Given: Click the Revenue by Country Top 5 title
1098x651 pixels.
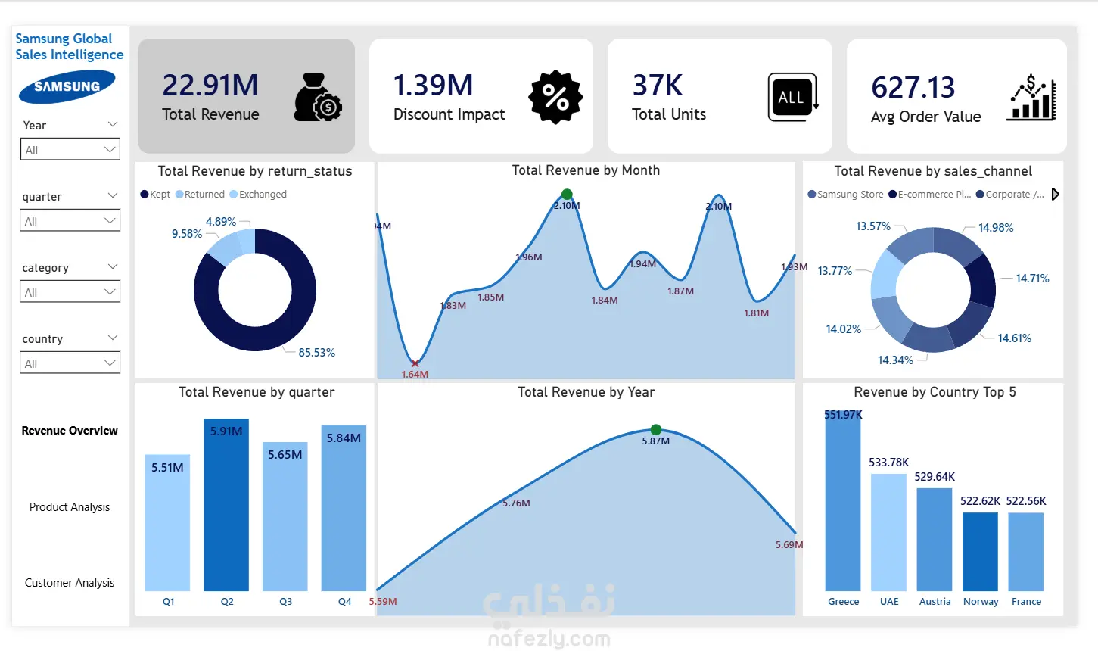Looking at the screenshot, I should [935, 392].
